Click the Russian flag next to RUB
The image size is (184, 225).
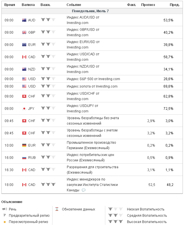click(24, 157)
